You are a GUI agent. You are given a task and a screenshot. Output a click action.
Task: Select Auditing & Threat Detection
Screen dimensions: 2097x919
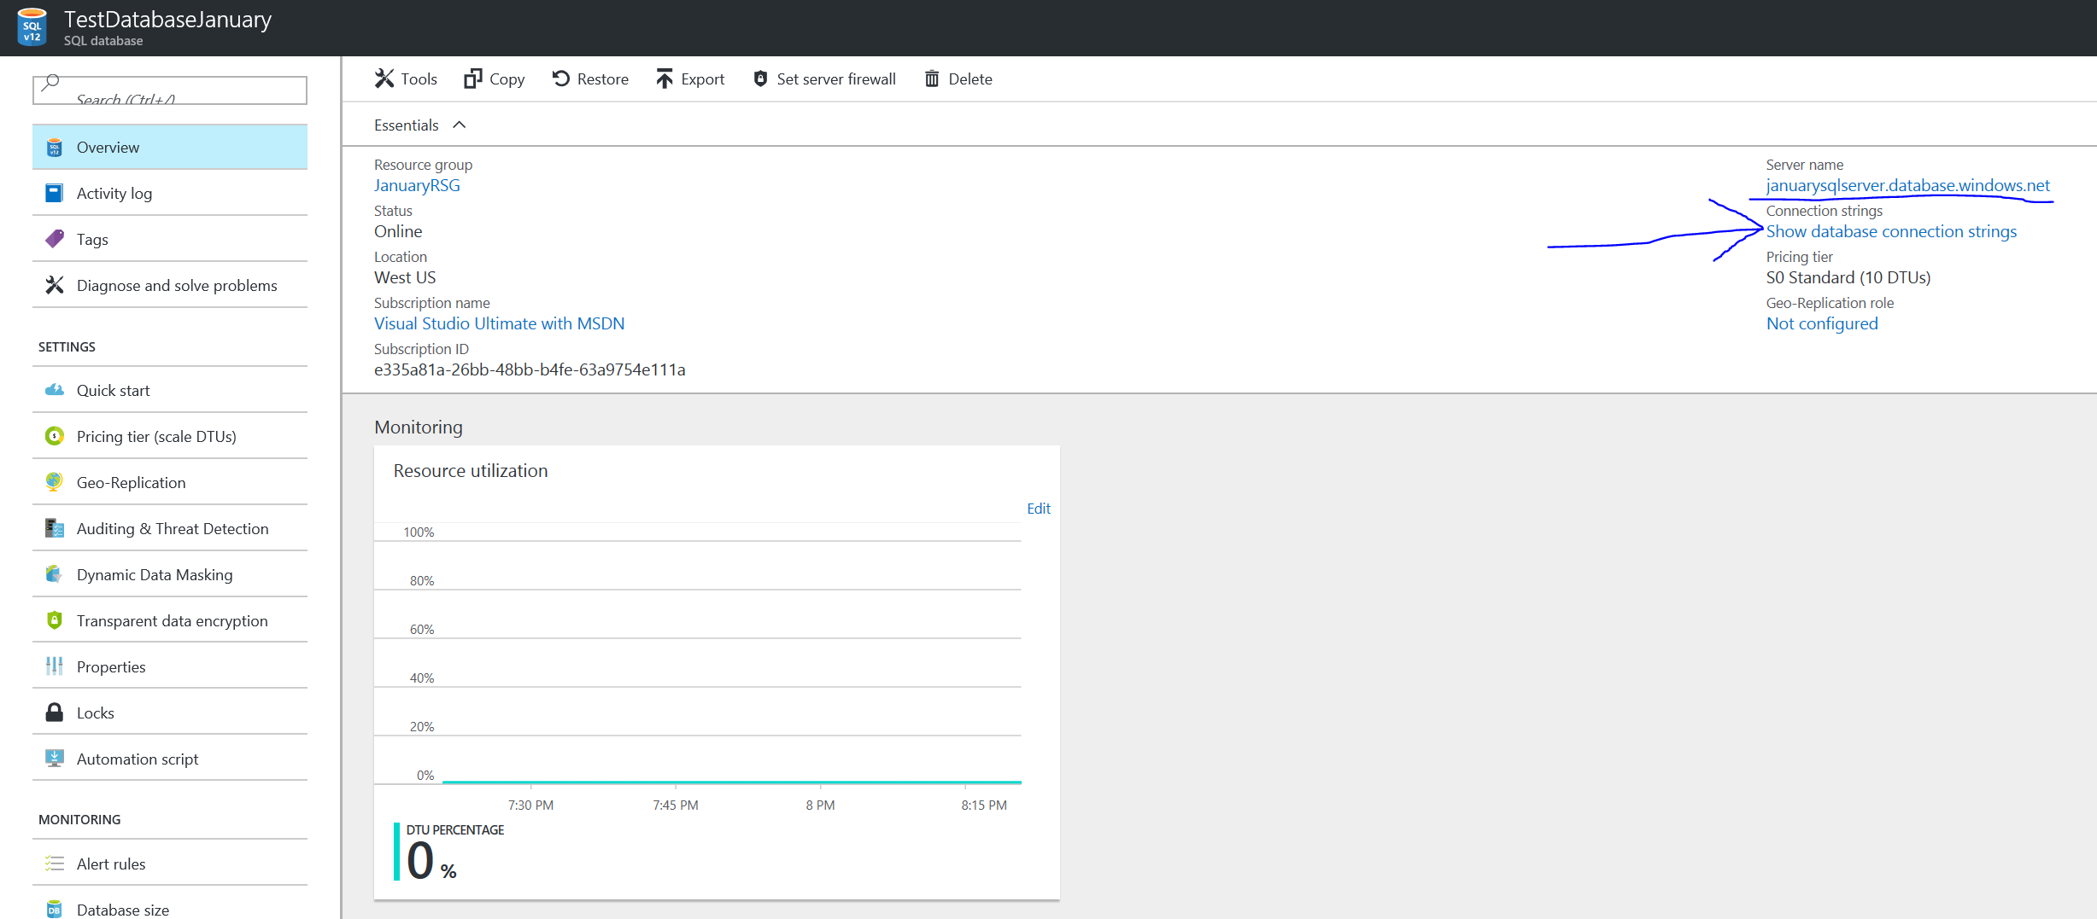click(x=170, y=528)
